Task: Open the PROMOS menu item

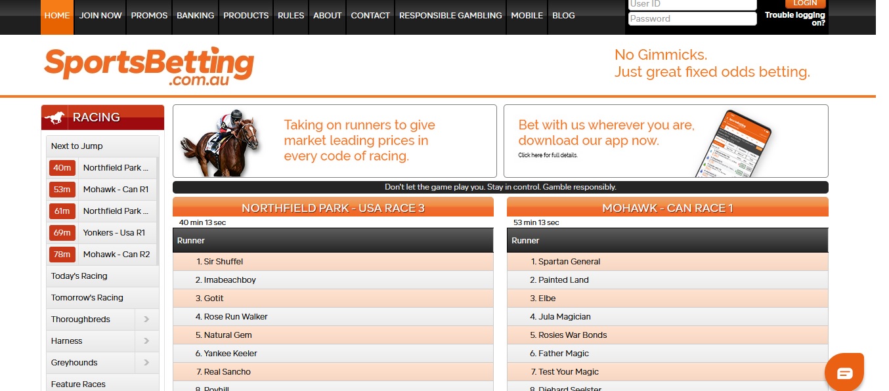Action: tap(149, 16)
